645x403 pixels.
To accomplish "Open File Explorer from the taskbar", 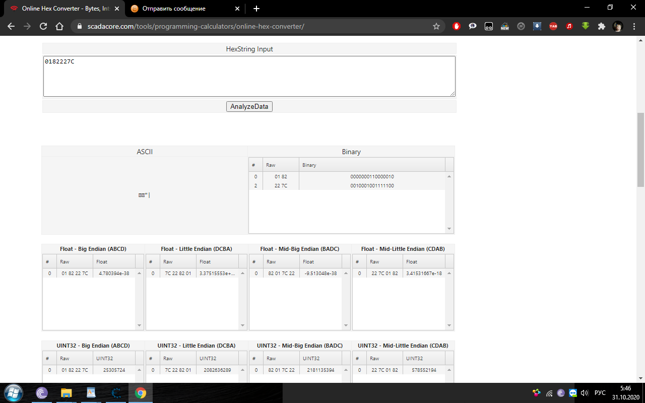I will [x=67, y=393].
